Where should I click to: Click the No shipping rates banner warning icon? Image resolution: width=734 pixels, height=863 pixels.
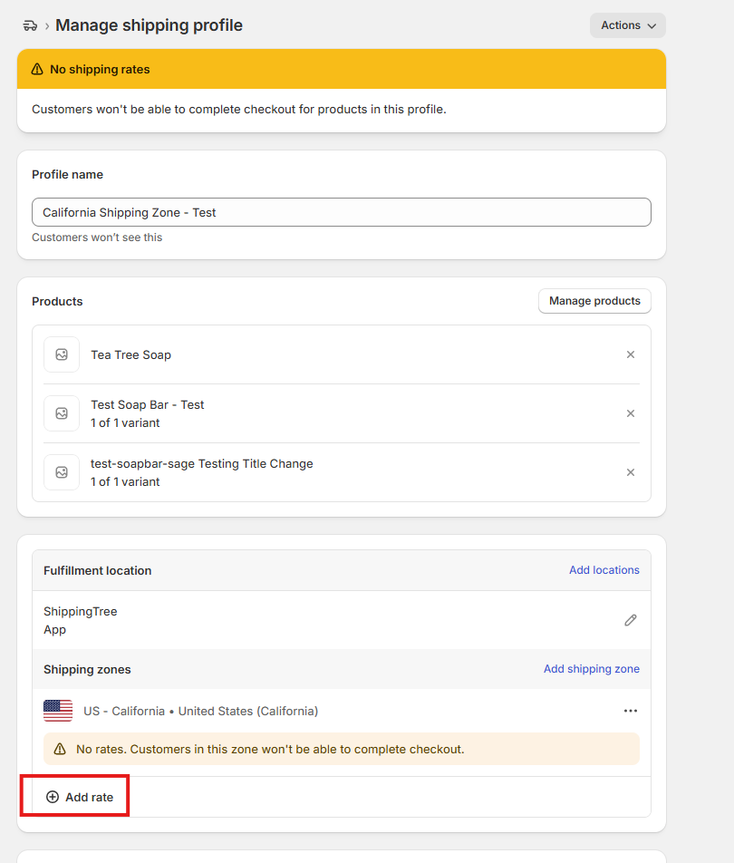37,69
